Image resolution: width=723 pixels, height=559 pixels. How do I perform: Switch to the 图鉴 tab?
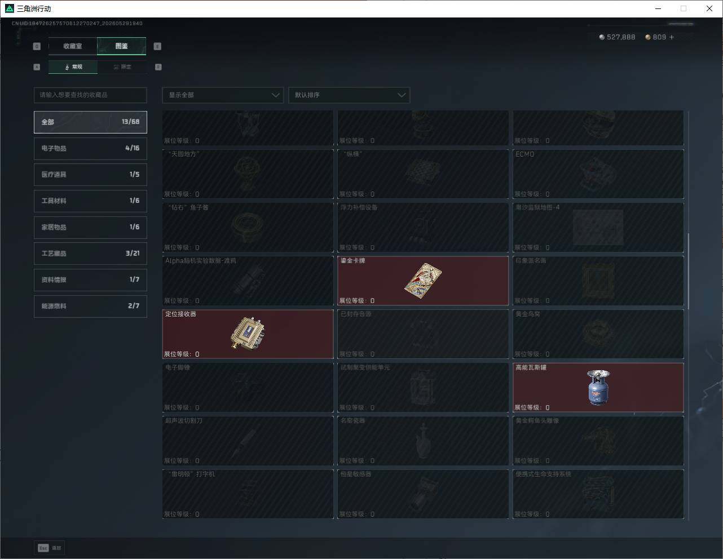(x=122, y=46)
